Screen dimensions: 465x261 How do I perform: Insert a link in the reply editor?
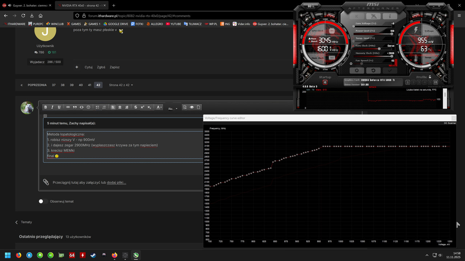pyautogui.click(x=68, y=107)
